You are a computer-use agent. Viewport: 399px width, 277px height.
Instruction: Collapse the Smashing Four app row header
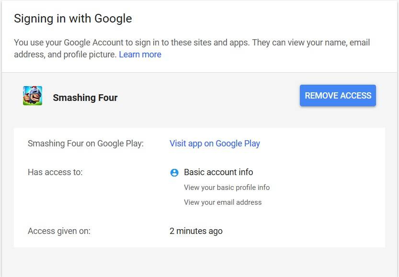tap(199, 96)
